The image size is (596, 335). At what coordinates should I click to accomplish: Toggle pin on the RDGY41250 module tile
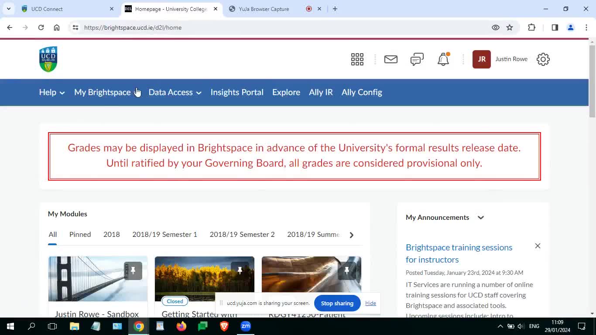(x=346, y=271)
